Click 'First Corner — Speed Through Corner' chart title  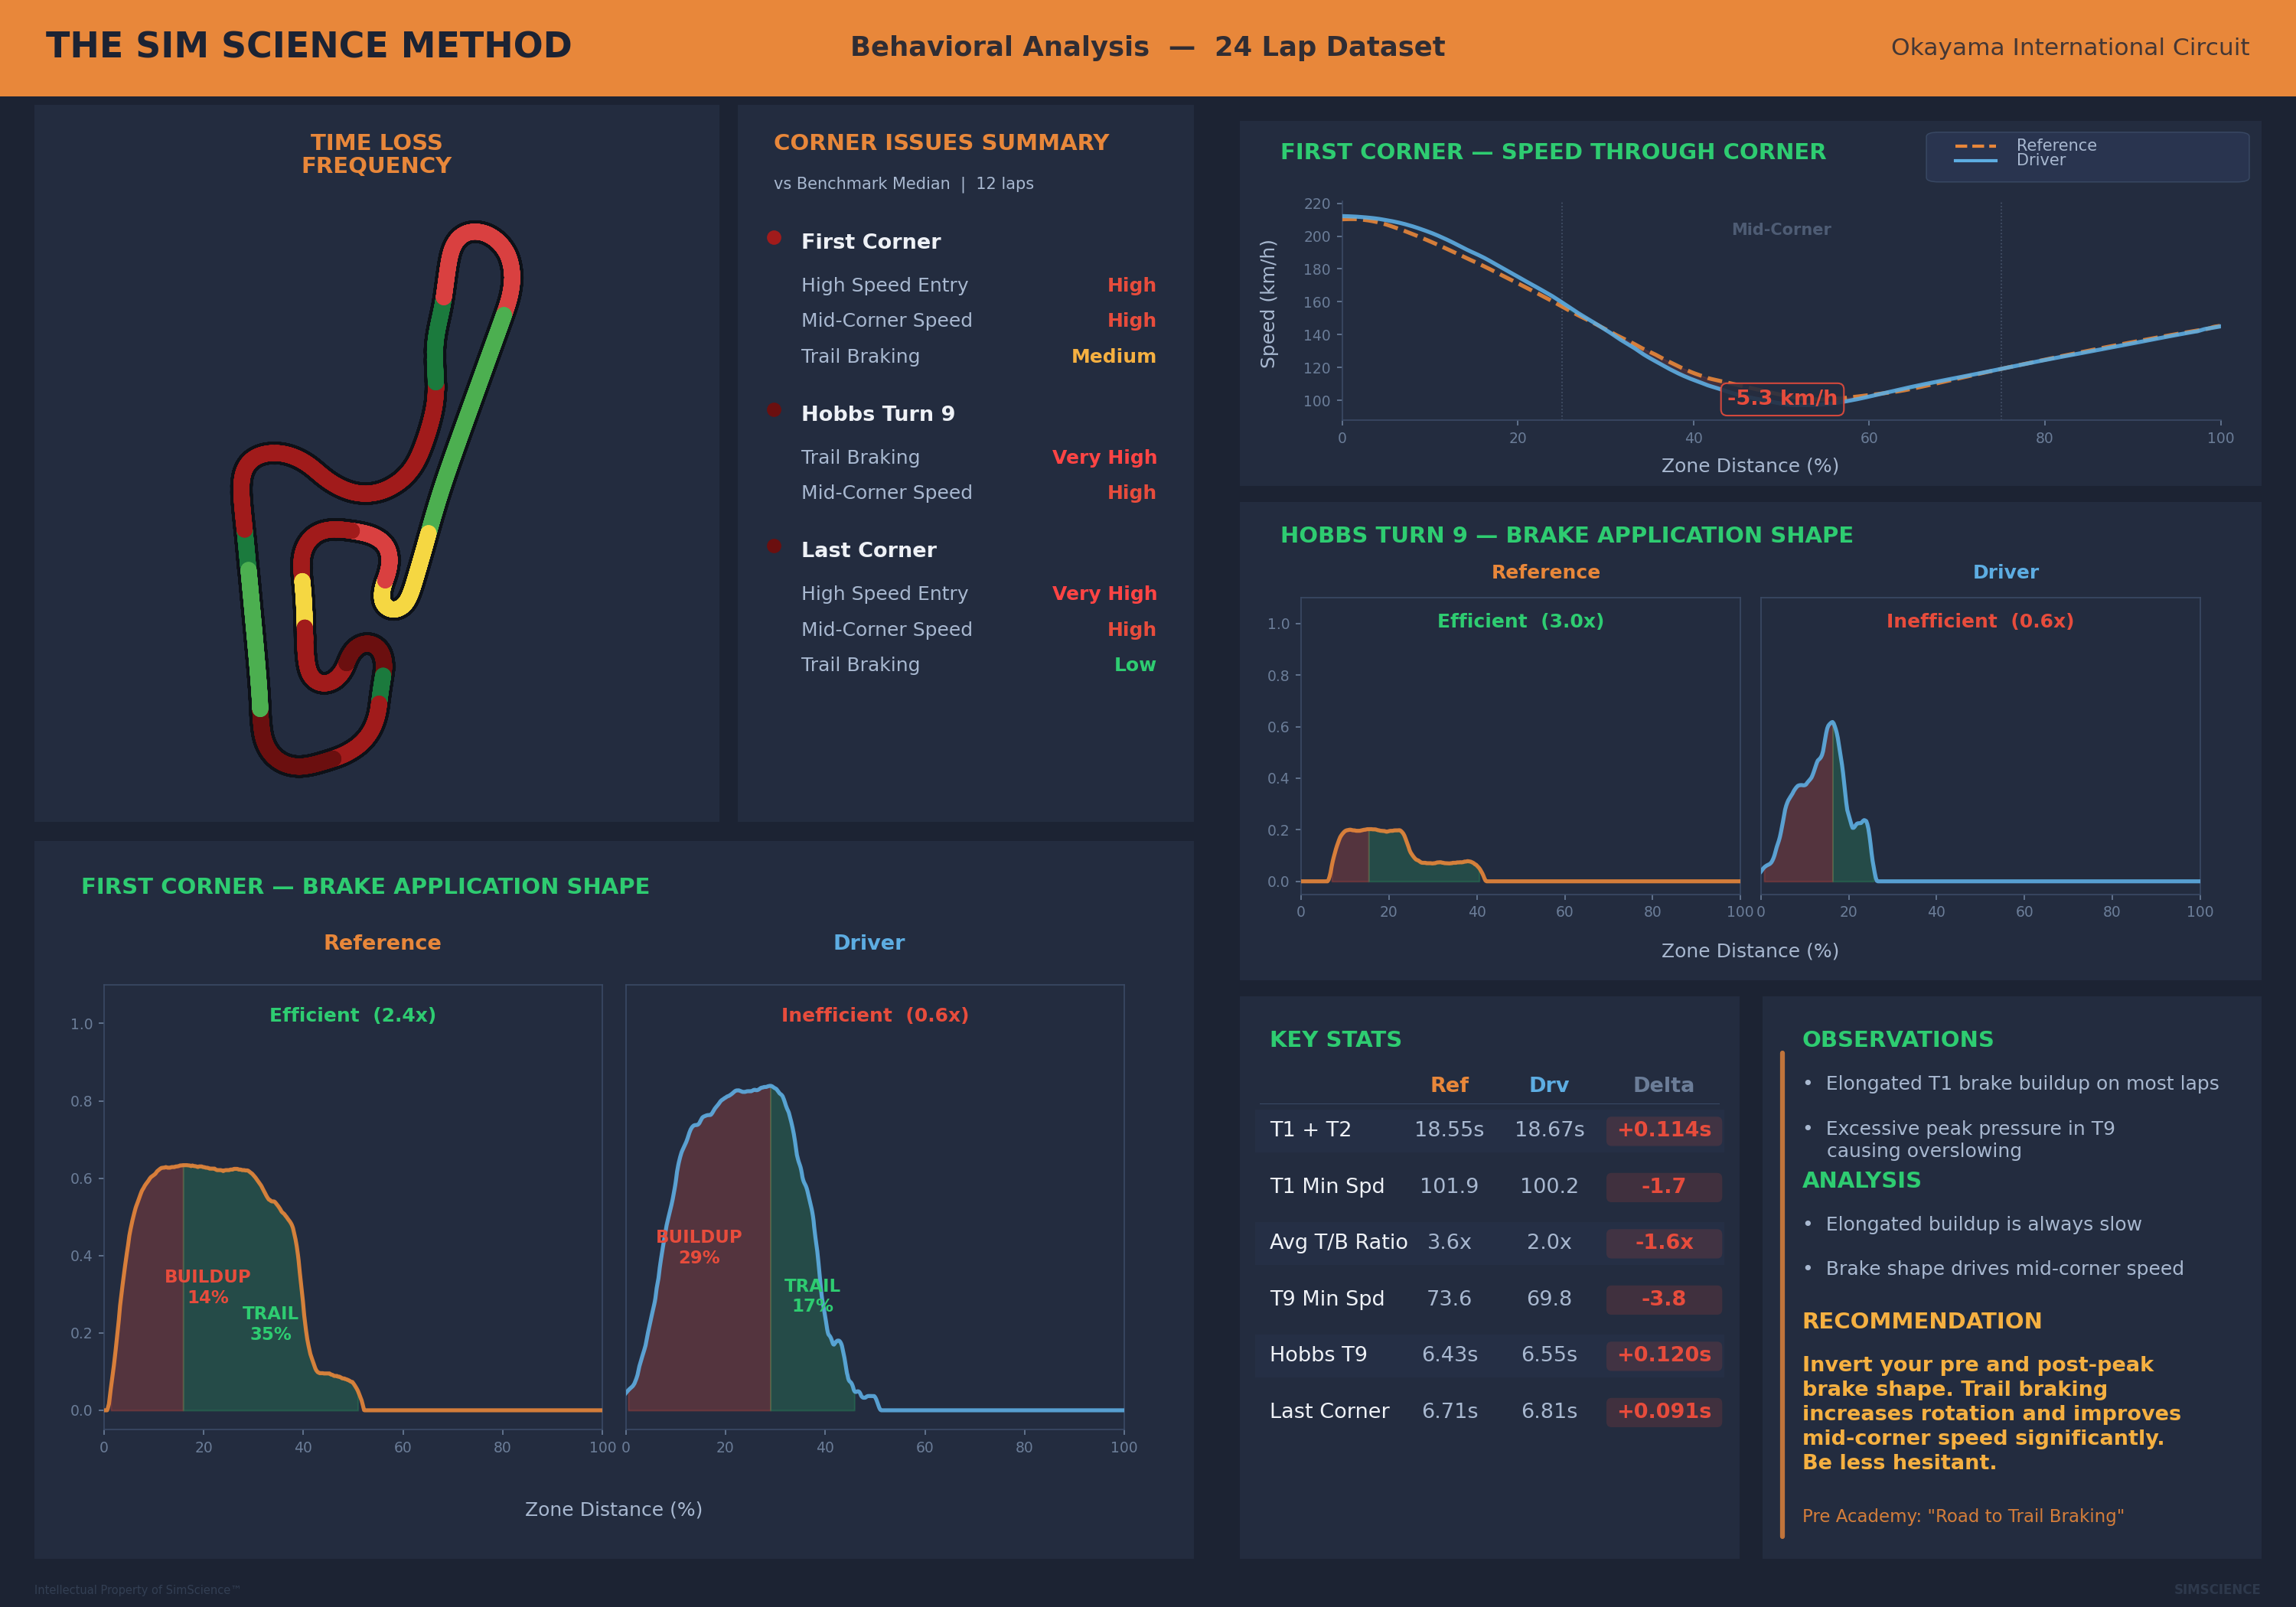coord(1553,152)
